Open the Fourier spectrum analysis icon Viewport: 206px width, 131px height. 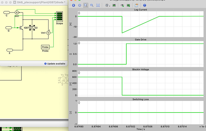[114, 5]
